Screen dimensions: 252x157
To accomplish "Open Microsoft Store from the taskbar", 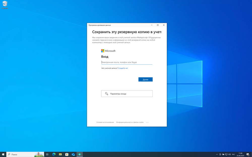I will point(67,154).
